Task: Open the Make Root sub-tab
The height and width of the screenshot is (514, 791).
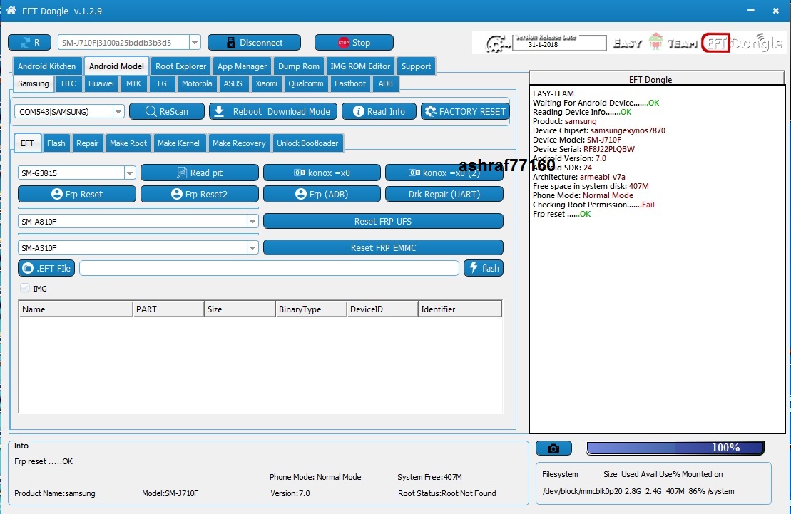Action: click(x=128, y=143)
